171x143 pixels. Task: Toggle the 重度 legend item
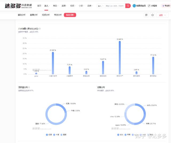[x=63, y=135]
